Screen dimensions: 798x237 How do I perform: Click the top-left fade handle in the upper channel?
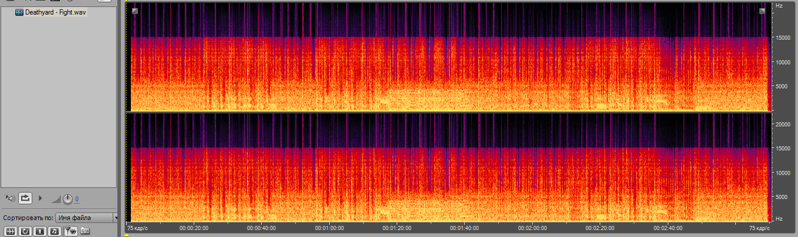tap(135, 11)
